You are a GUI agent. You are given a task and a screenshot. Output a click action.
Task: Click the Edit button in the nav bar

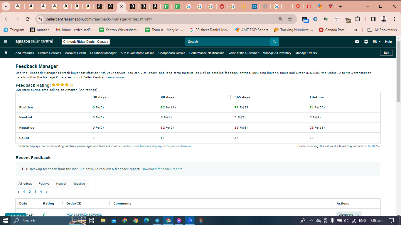tap(386, 53)
